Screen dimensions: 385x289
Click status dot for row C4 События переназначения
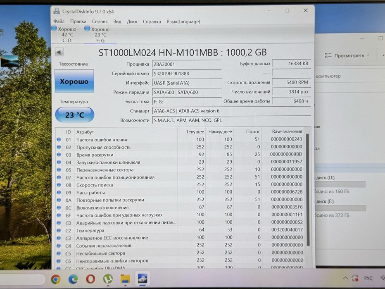59,246
